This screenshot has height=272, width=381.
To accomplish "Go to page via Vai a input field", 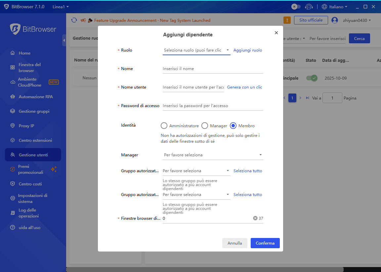I will point(332,98).
